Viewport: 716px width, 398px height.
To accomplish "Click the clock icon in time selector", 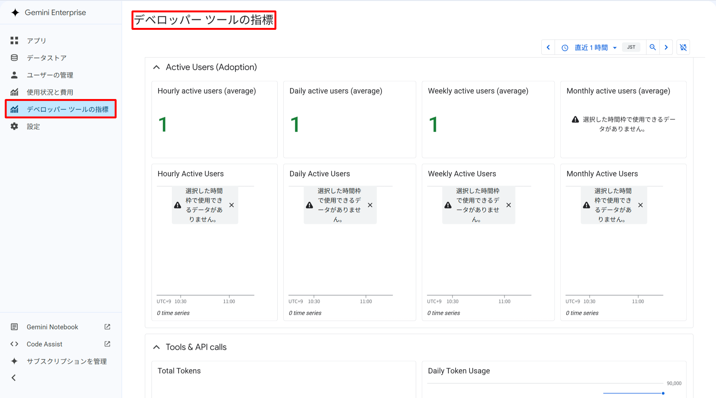I will point(565,48).
